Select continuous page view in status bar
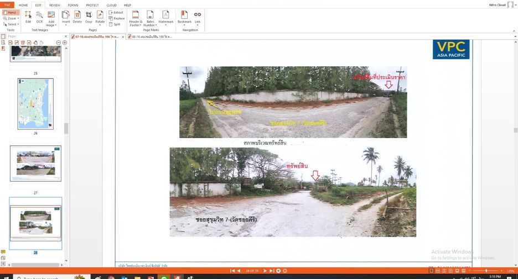 [x=437, y=271]
